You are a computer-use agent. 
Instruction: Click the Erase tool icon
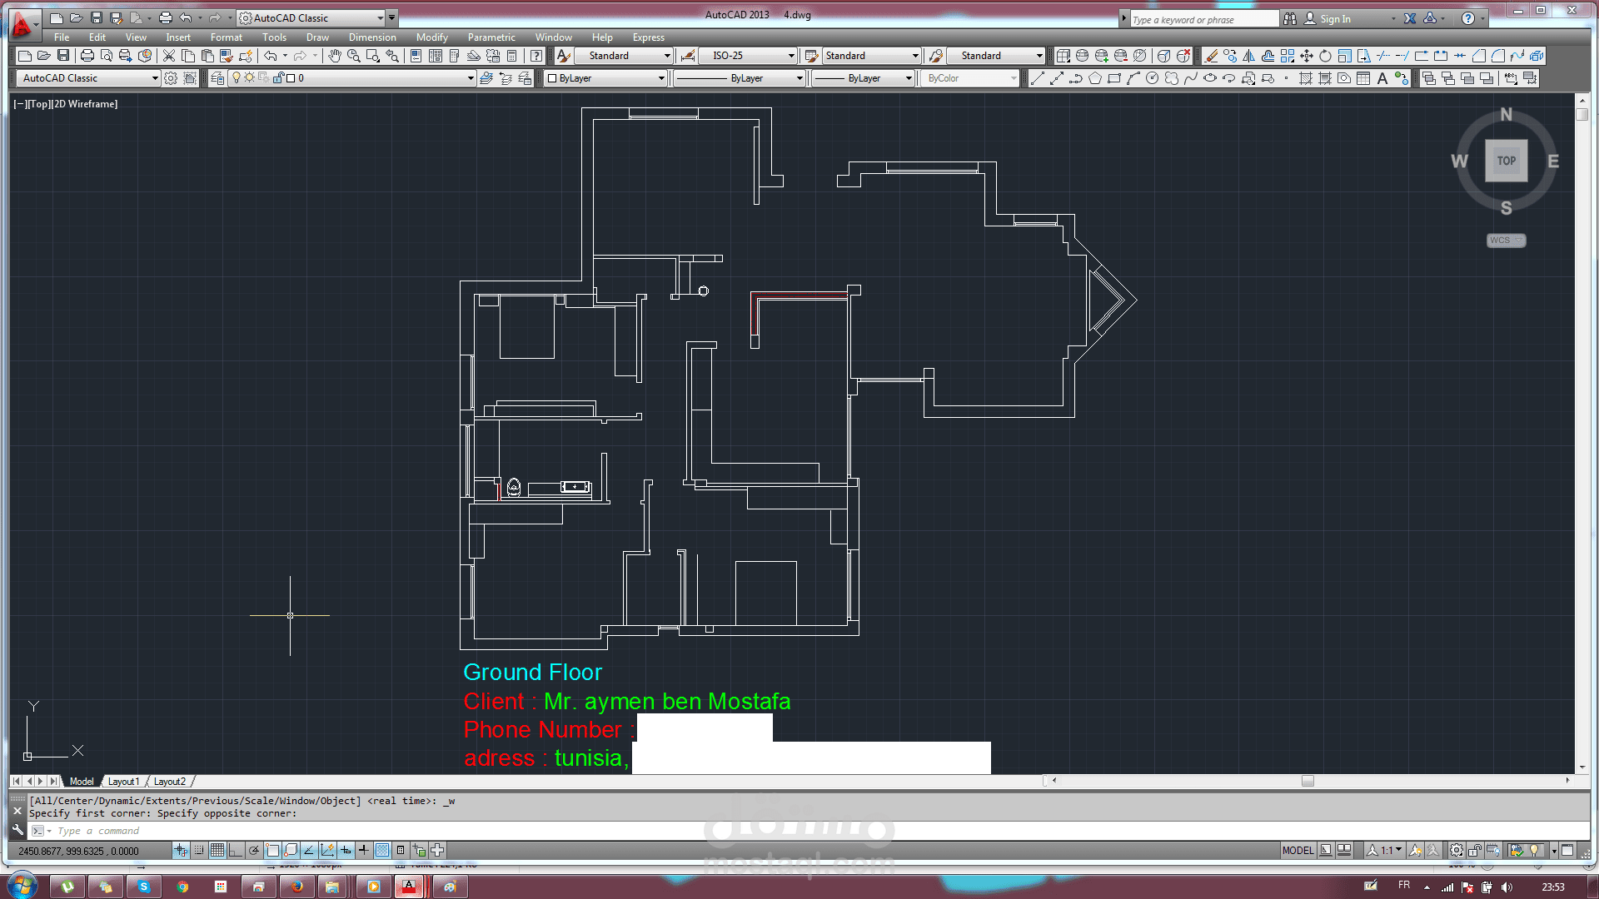tap(1211, 56)
